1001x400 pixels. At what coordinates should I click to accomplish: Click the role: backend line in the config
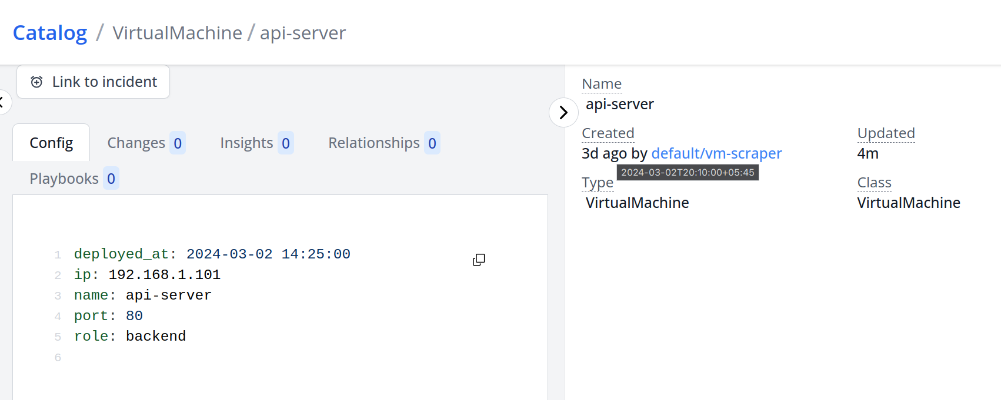[130, 336]
